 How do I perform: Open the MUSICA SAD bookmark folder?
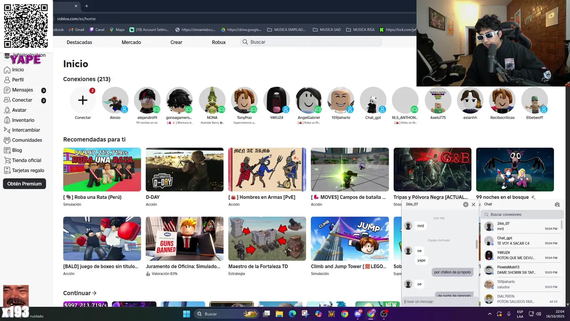[x=327, y=30]
